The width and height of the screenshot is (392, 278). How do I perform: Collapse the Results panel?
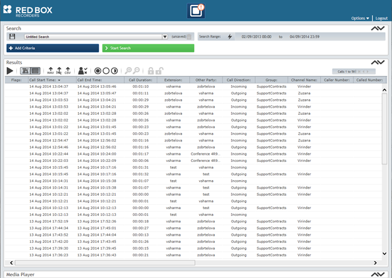(x=378, y=62)
